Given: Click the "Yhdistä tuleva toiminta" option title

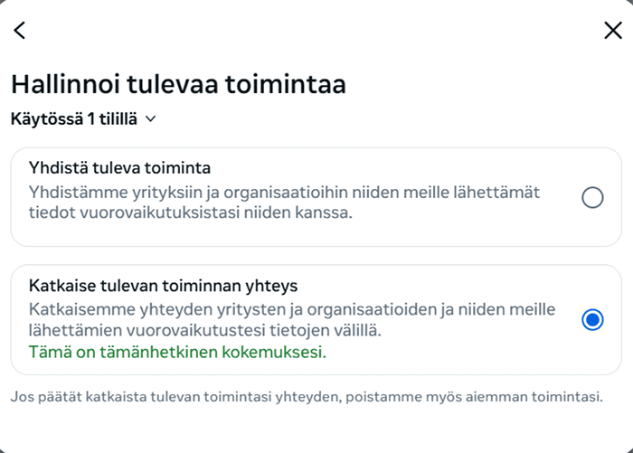Looking at the screenshot, I should click(x=120, y=168).
